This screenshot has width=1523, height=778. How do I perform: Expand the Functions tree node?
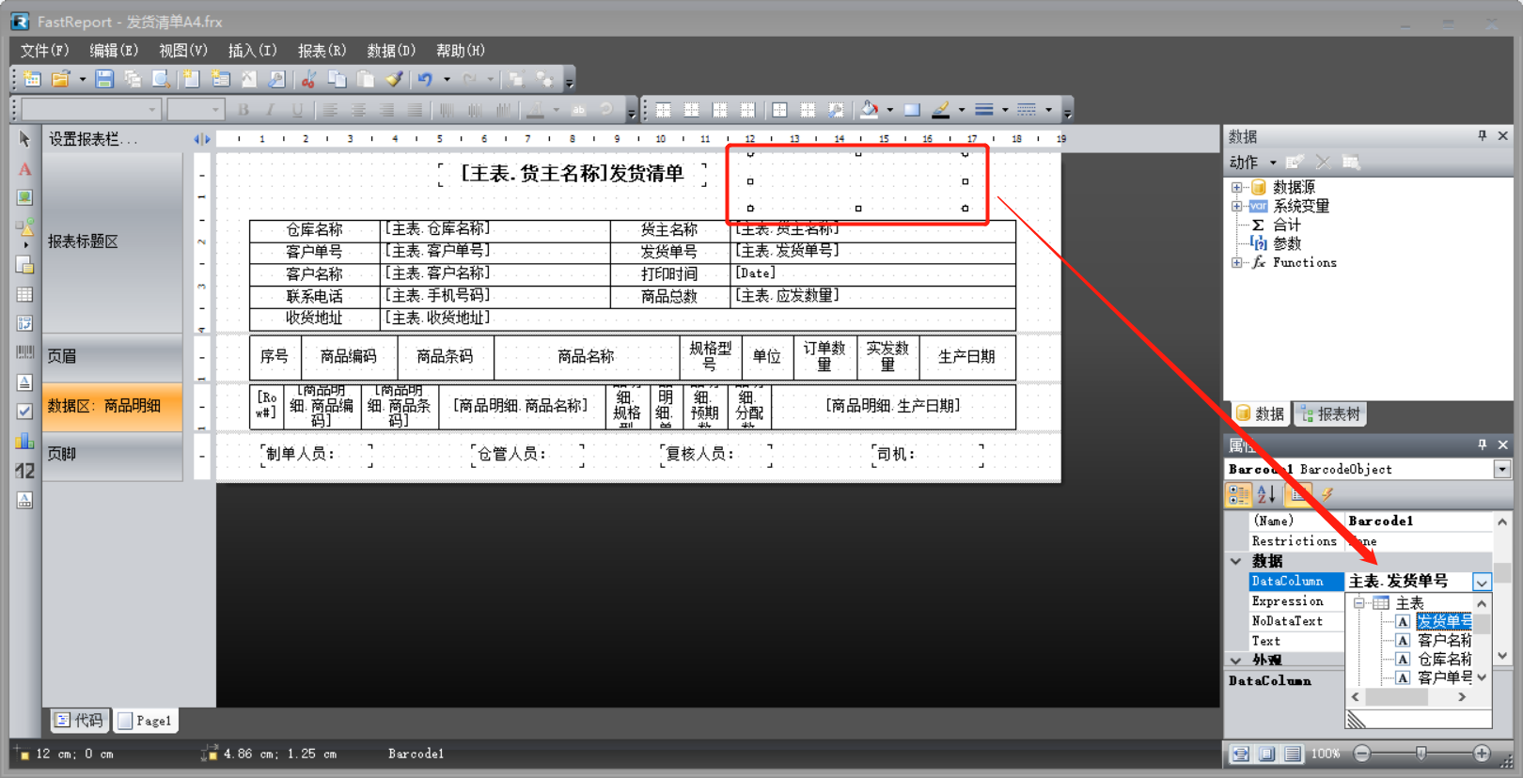(1237, 262)
